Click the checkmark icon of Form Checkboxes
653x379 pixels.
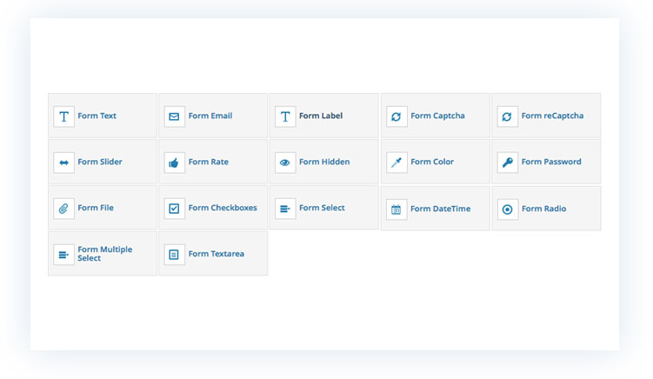point(175,209)
